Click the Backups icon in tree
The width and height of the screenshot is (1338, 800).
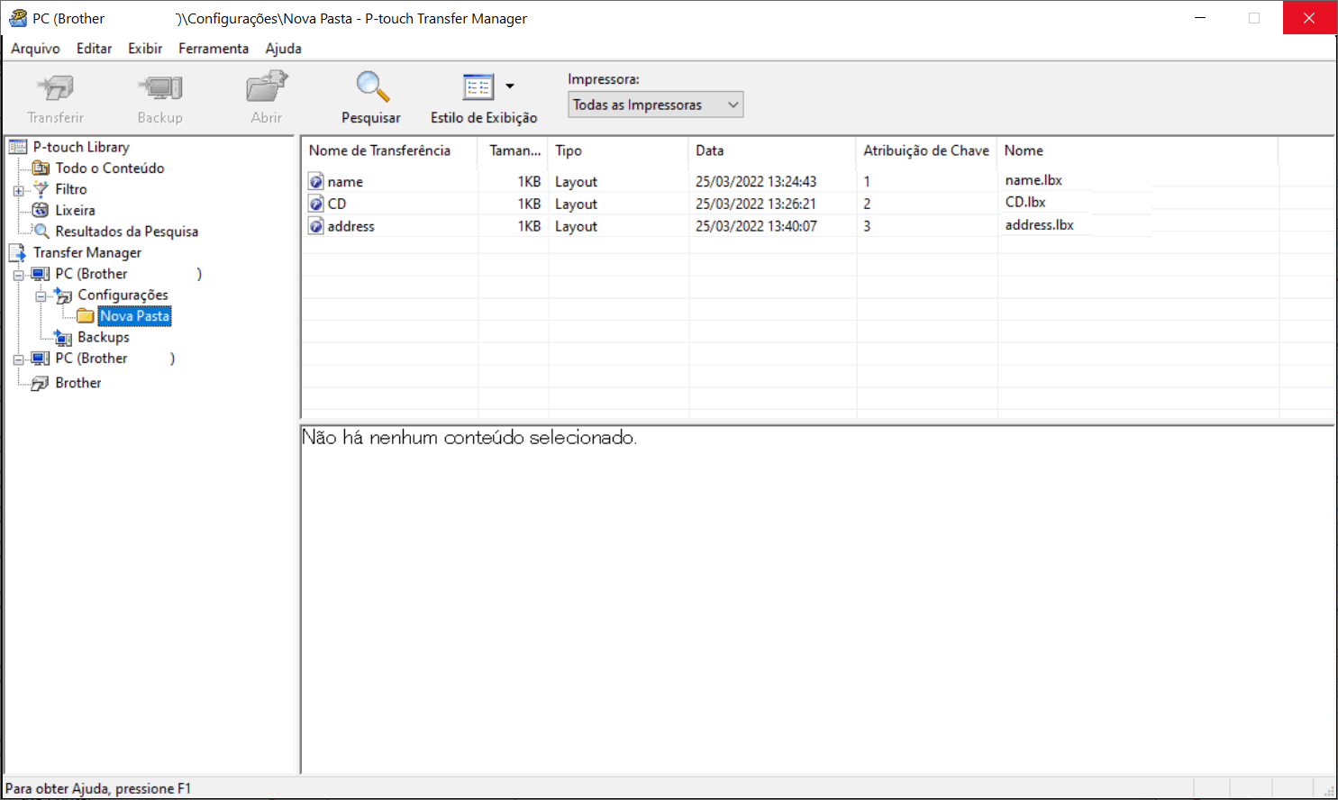63,338
